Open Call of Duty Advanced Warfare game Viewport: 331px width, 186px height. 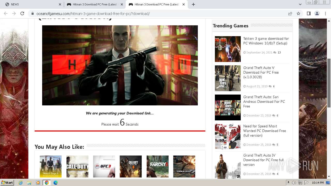(x=77, y=166)
